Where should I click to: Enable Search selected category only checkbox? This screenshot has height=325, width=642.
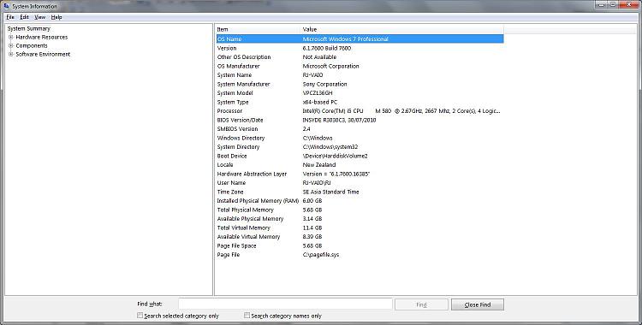coord(140,316)
